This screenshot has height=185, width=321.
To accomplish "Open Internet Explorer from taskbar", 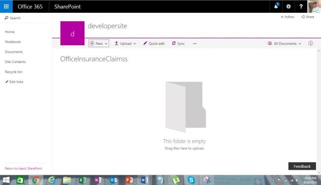I will pos(51,180).
